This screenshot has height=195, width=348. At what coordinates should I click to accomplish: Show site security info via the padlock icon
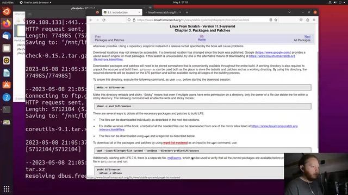134,20
